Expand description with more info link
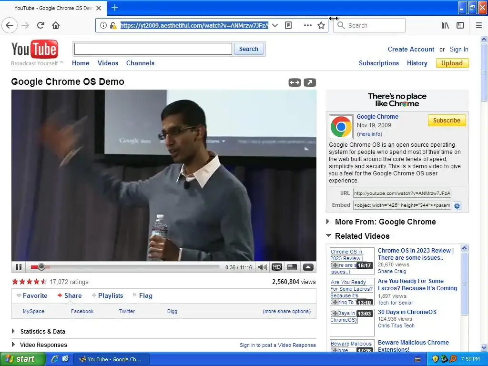 coord(369,134)
